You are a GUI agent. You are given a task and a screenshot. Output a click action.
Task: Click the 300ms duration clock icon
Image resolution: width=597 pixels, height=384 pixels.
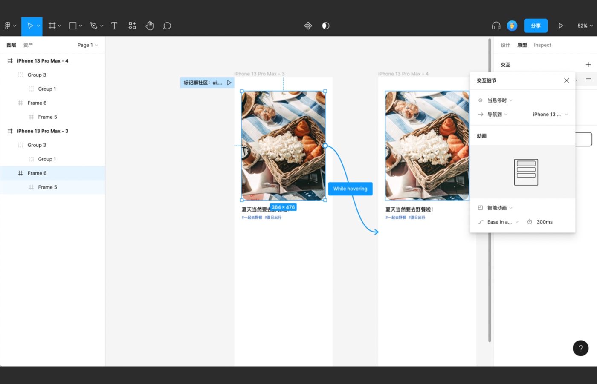pos(530,222)
